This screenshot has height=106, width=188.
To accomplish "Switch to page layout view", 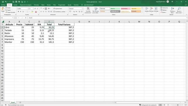I will 164,105.
